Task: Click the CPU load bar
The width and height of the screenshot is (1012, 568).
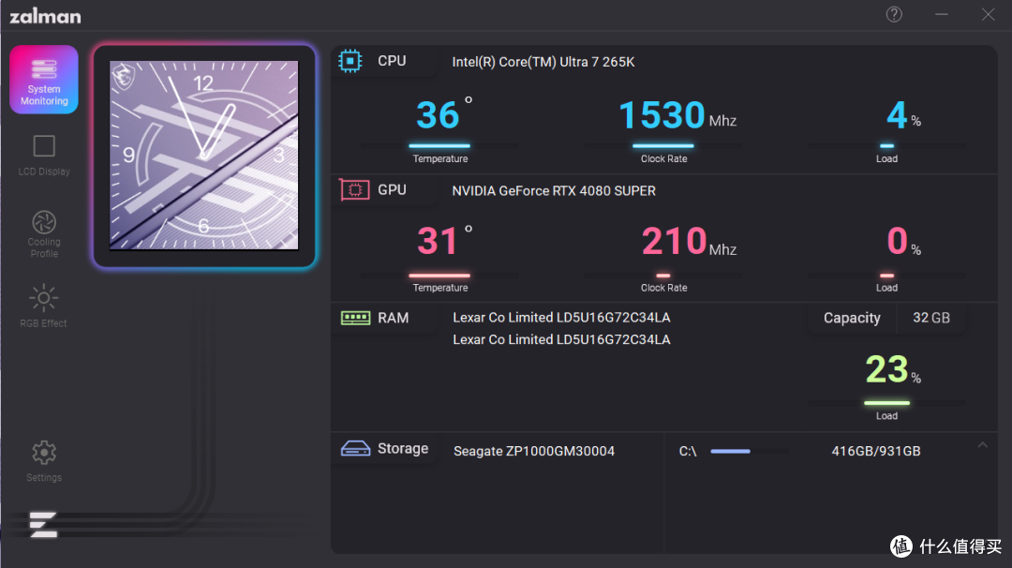Action: pyautogui.click(x=886, y=146)
